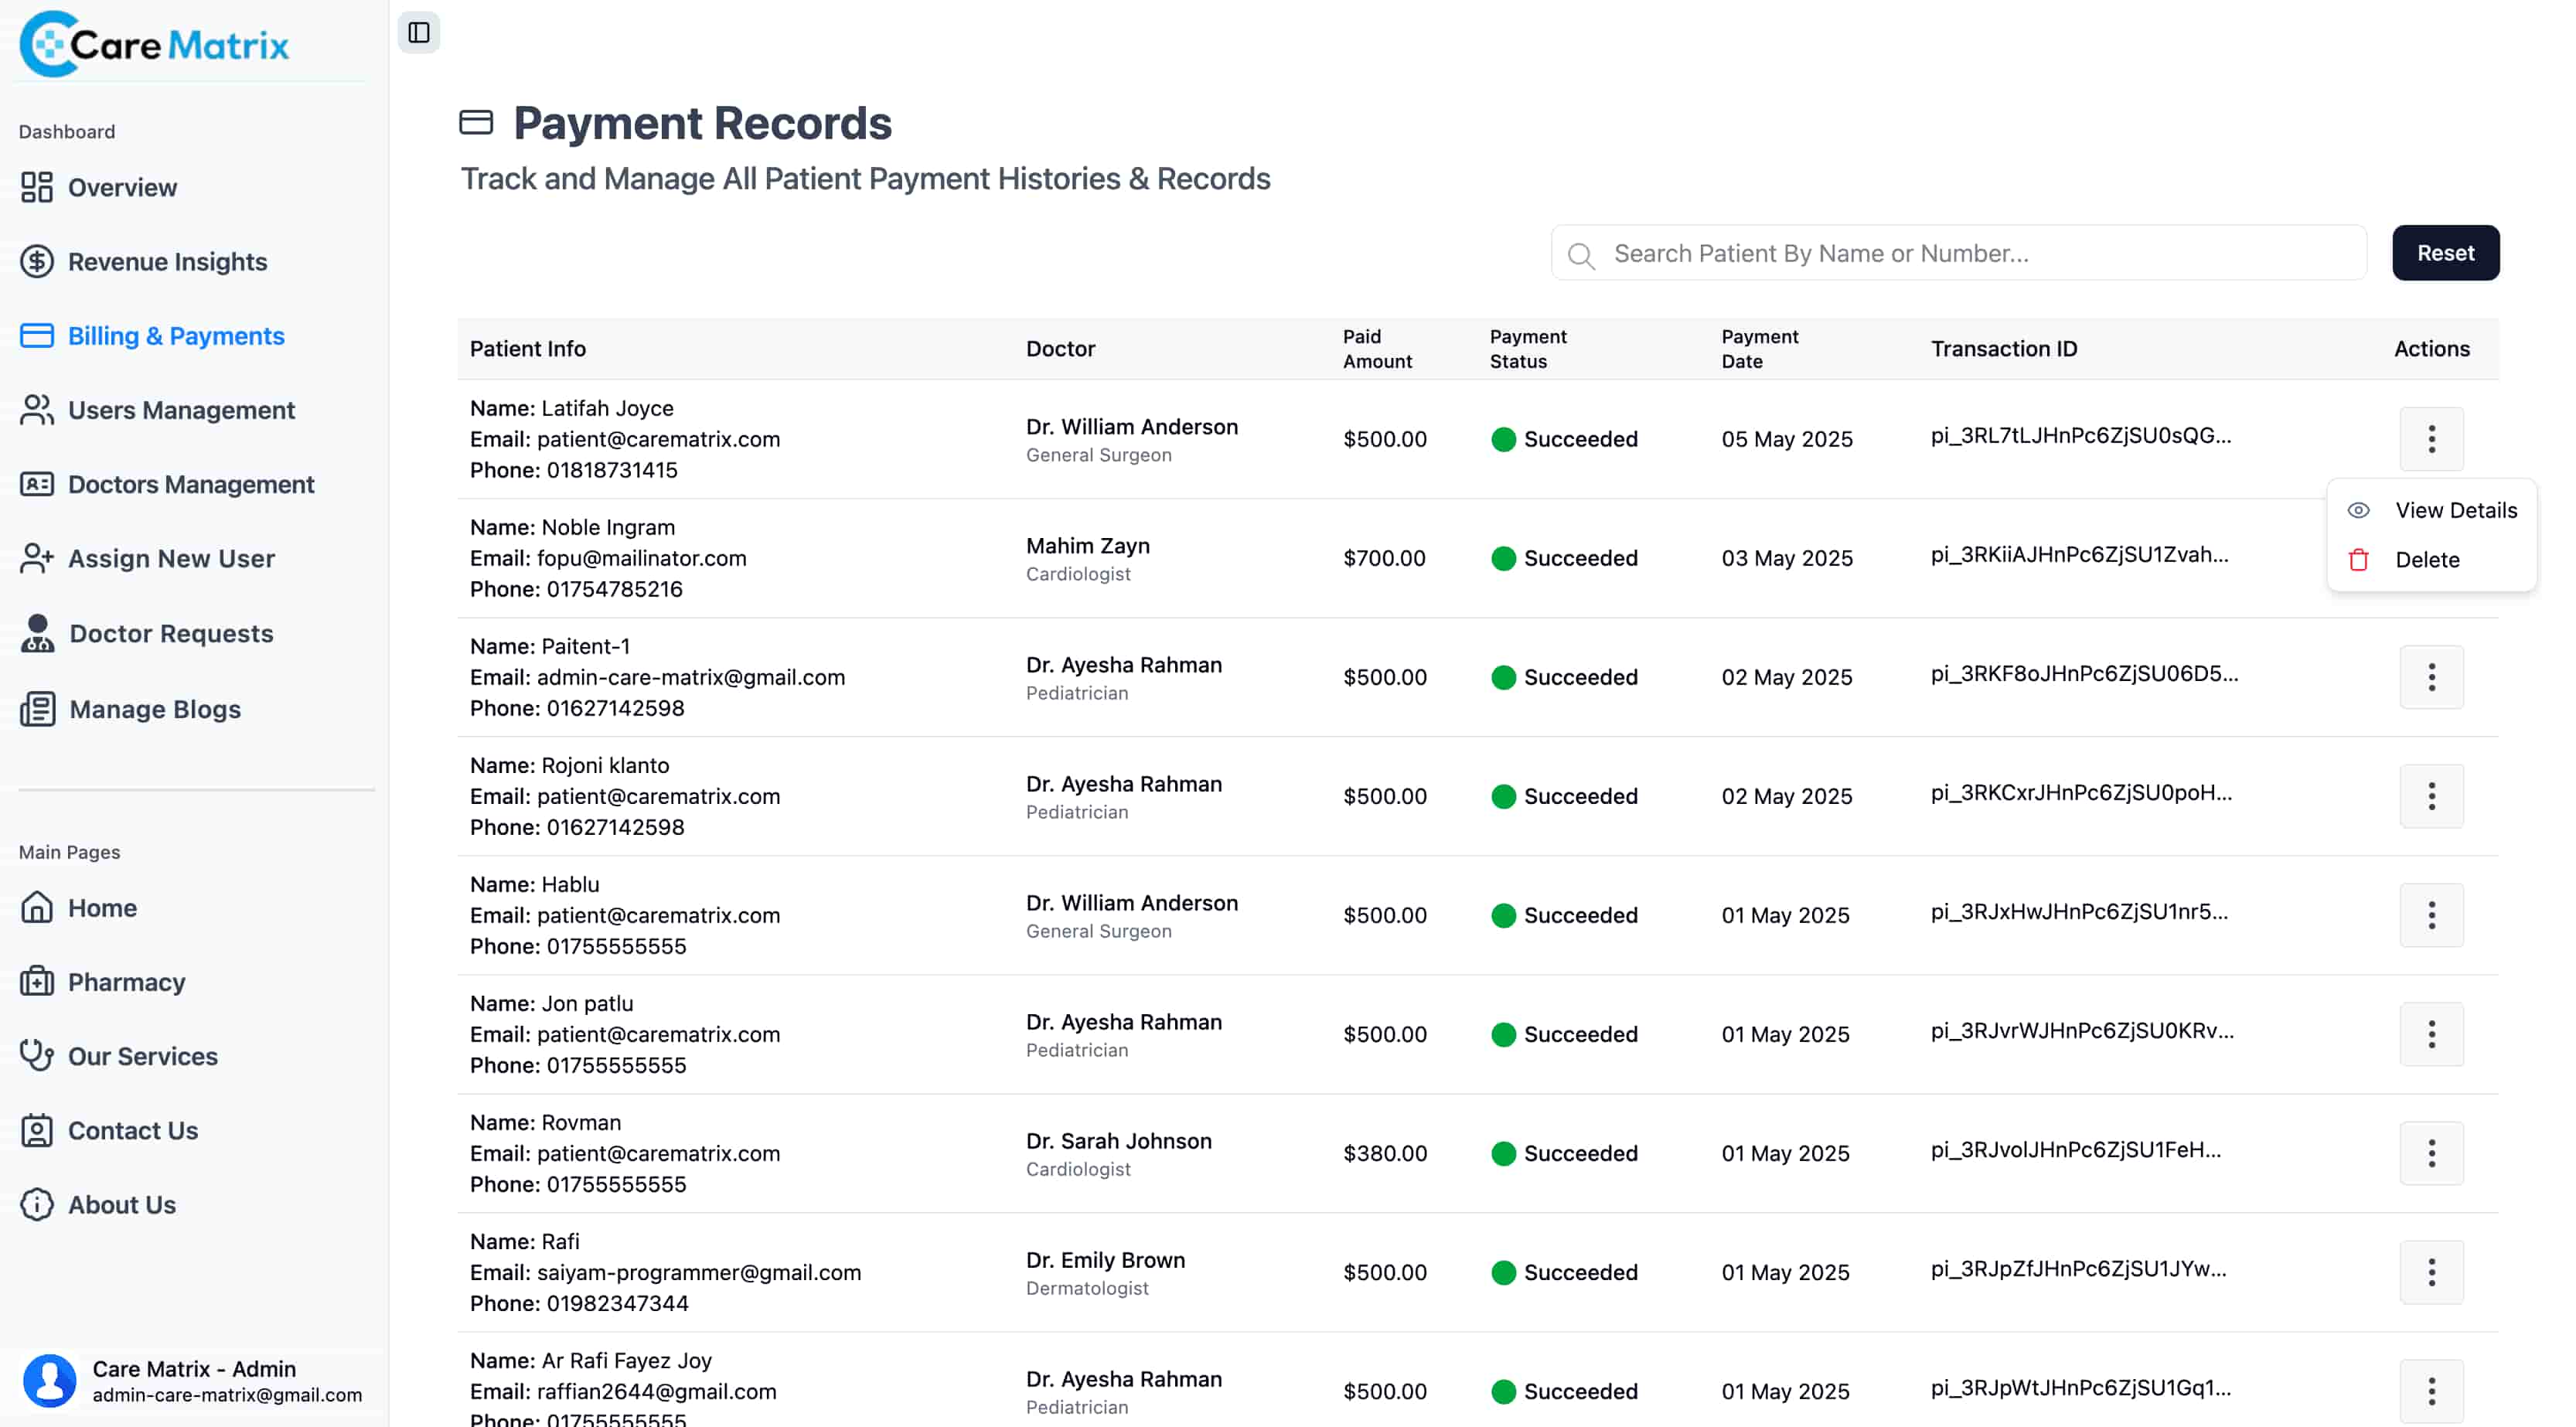
Task: Click the eye icon beside View Details
Action: click(2359, 510)
